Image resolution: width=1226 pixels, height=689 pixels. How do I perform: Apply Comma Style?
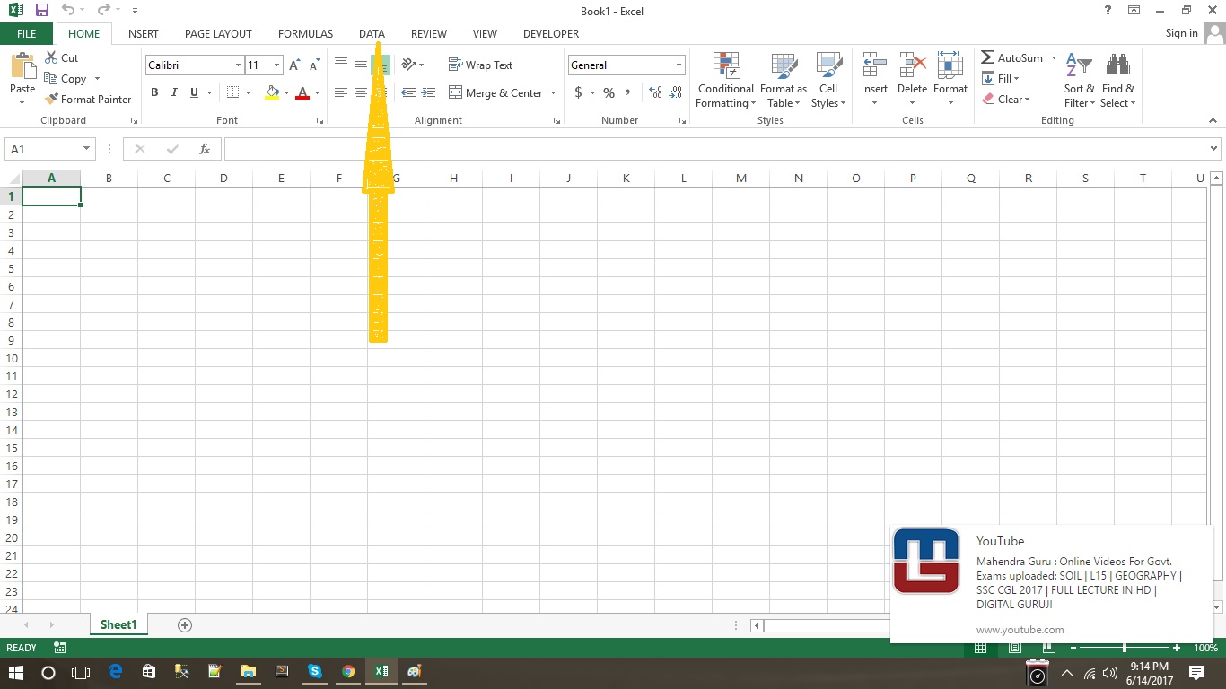(628, 92)
